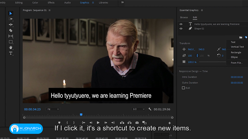Select the Shape 02 layer row
The width and height of the screenshot is (248, 139).
tap(213, 29)
